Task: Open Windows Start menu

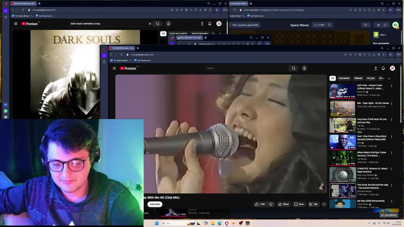Action: tap(157, 223)
